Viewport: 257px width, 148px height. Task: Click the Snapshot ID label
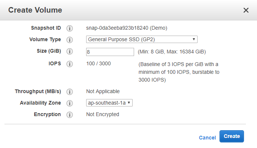click(x=46, y=28)
